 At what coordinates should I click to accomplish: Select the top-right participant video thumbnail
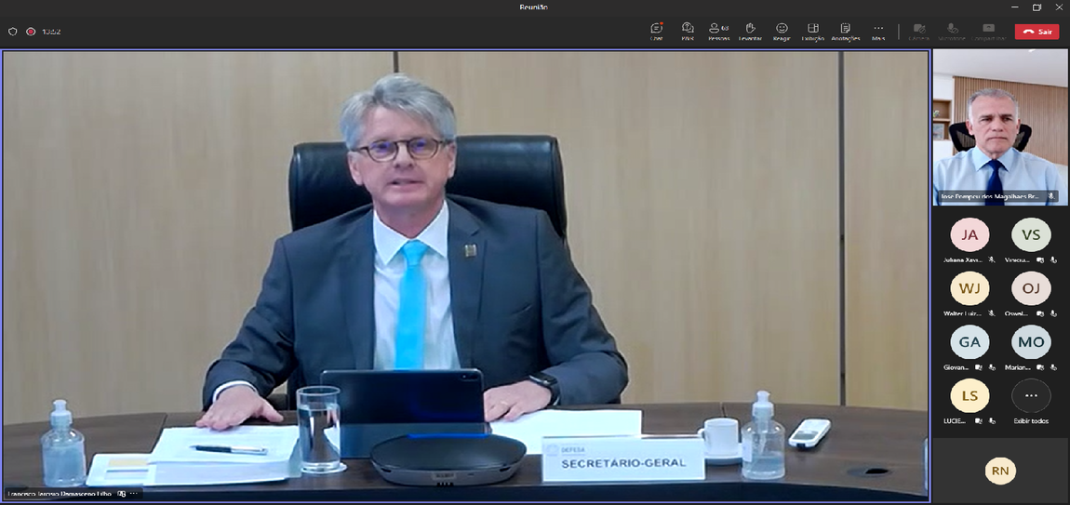click(1000, 126)
